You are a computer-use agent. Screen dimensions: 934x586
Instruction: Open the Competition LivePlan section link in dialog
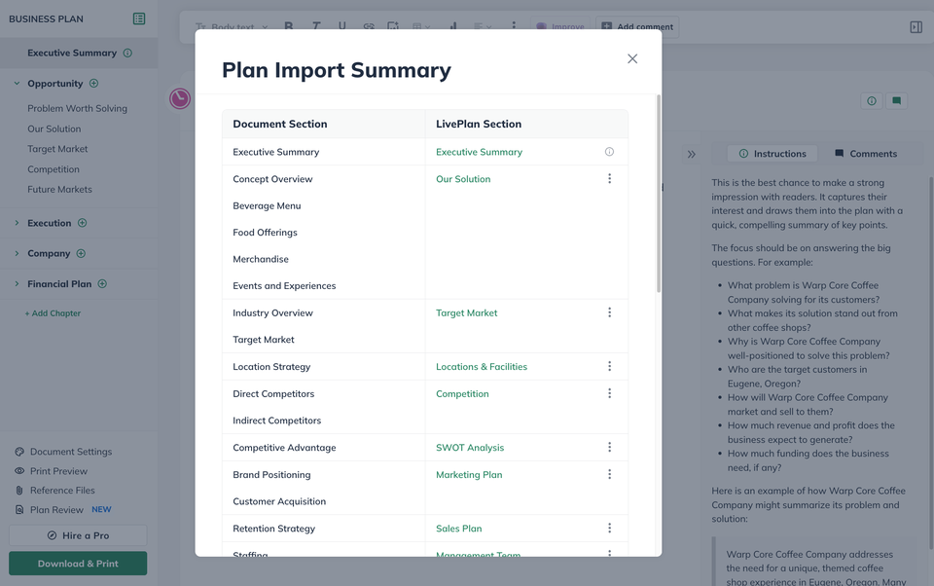pyautogui.click(x=462, y=394)
